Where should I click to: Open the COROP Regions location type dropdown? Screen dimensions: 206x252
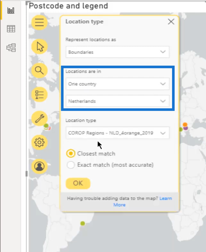(x=117, y=133)
